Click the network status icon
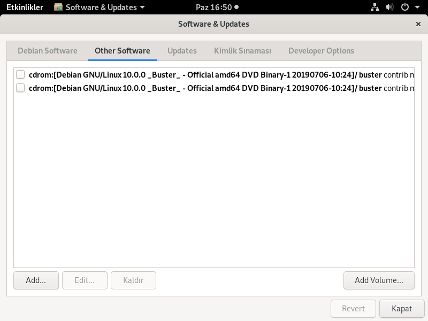This screenshot has height=321, width=428. 375,7
